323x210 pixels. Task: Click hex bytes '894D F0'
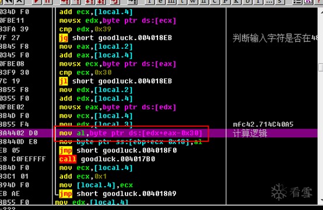click(x=15, y=185)
